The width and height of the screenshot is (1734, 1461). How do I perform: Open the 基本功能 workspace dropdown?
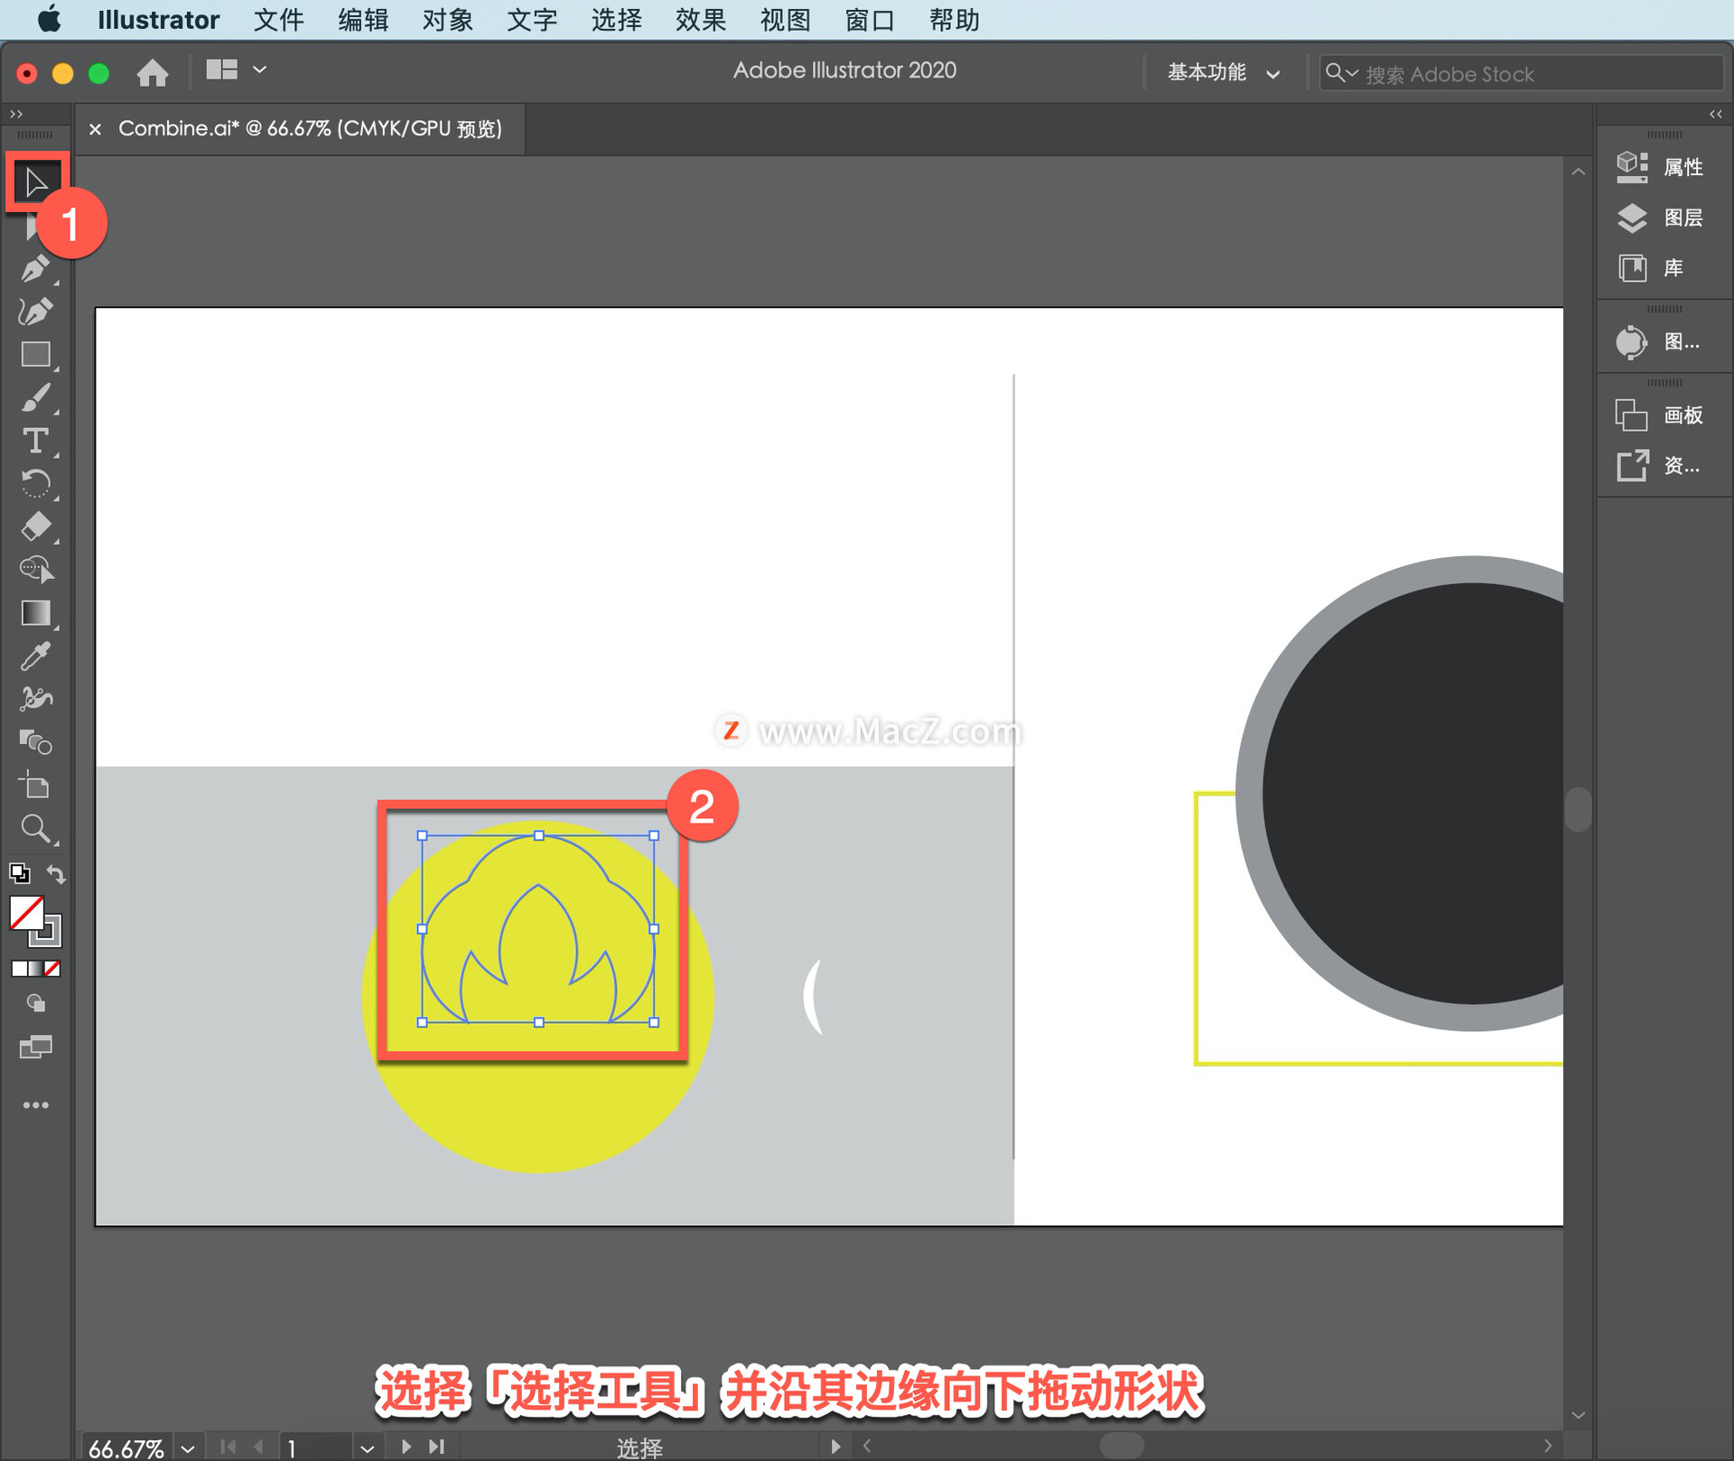click(1224, 72)
